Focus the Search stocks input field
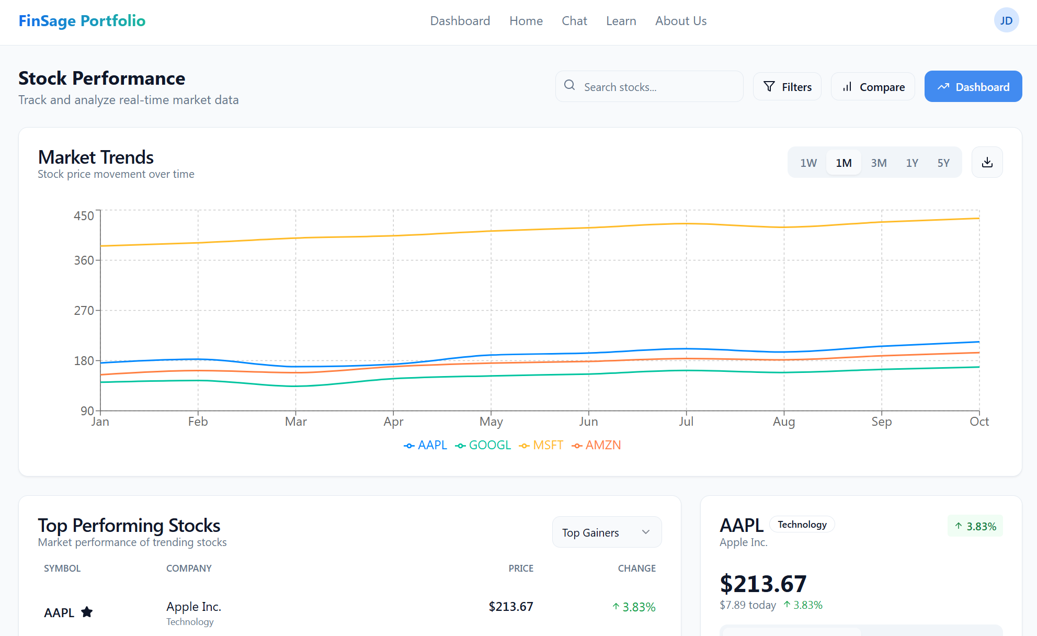 tap(659, 87)
